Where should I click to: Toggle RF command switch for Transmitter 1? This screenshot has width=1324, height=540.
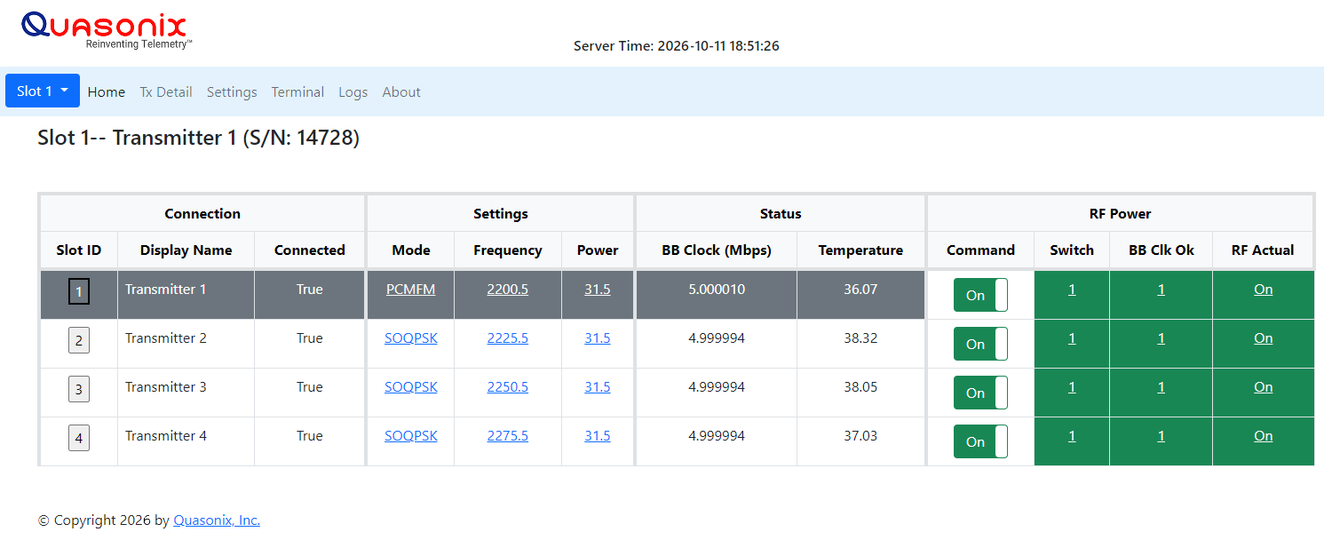(980, 295)
